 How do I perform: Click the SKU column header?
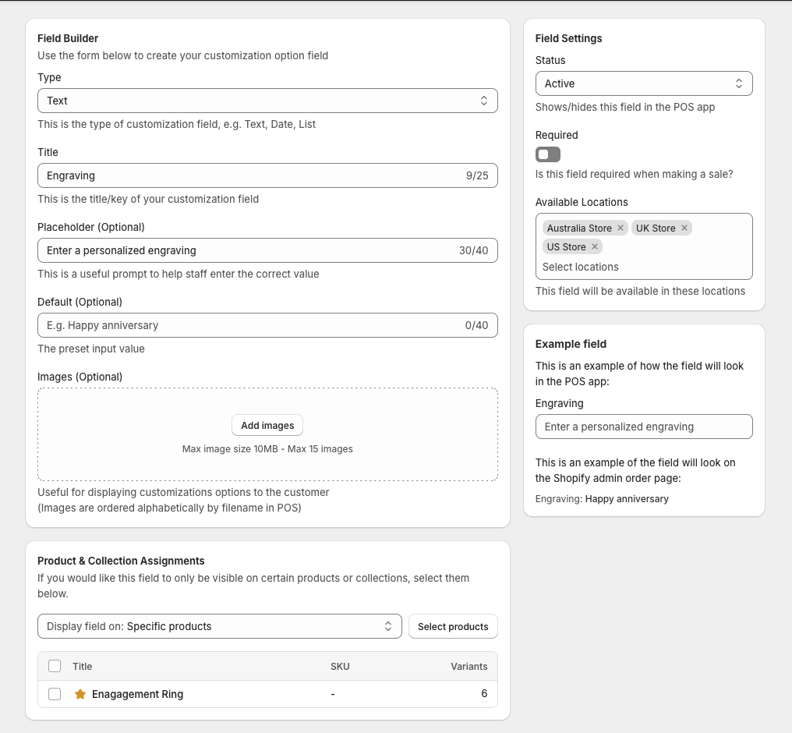point(340,666)
